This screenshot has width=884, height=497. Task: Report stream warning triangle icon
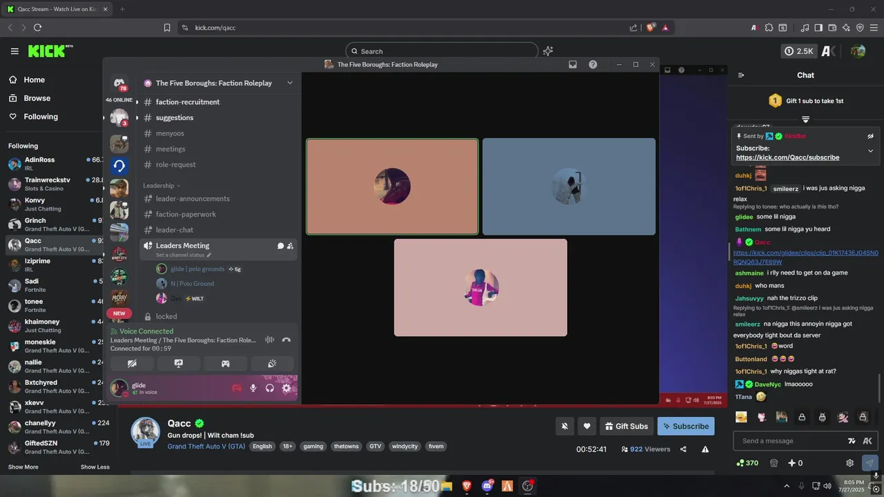pos(705,449)
